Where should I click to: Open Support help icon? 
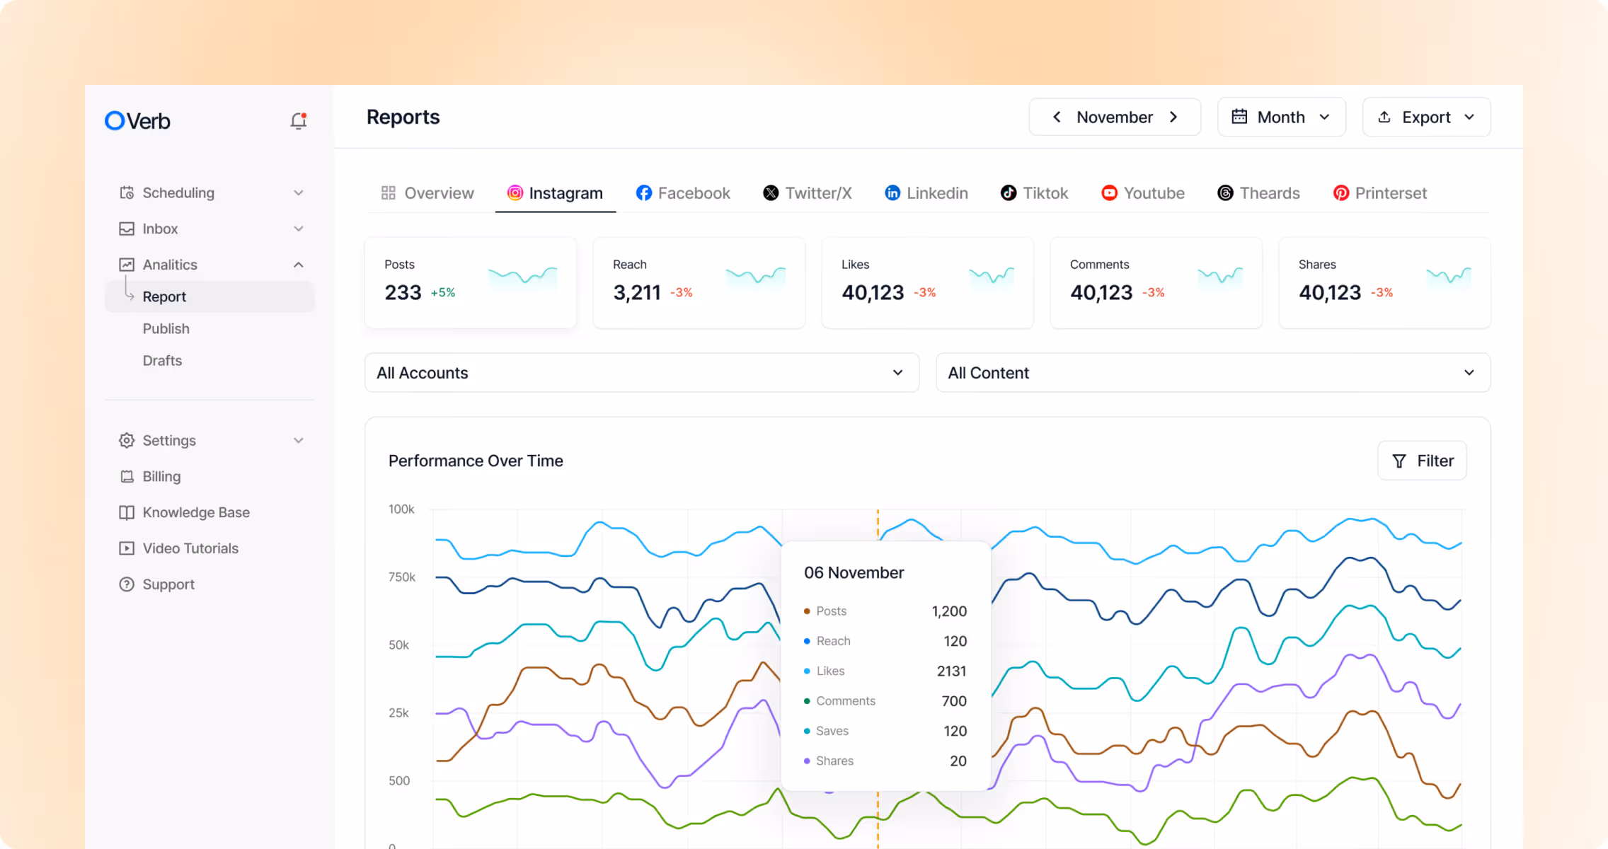click(x=127, y=584)
